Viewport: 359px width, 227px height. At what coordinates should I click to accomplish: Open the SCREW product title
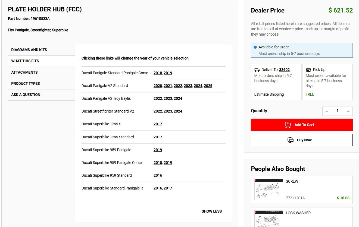(x=292, y=181)
